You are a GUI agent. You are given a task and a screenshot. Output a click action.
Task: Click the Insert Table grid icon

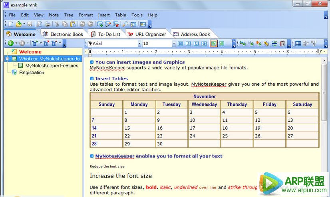pyautogui.click(x=298, y=43)
